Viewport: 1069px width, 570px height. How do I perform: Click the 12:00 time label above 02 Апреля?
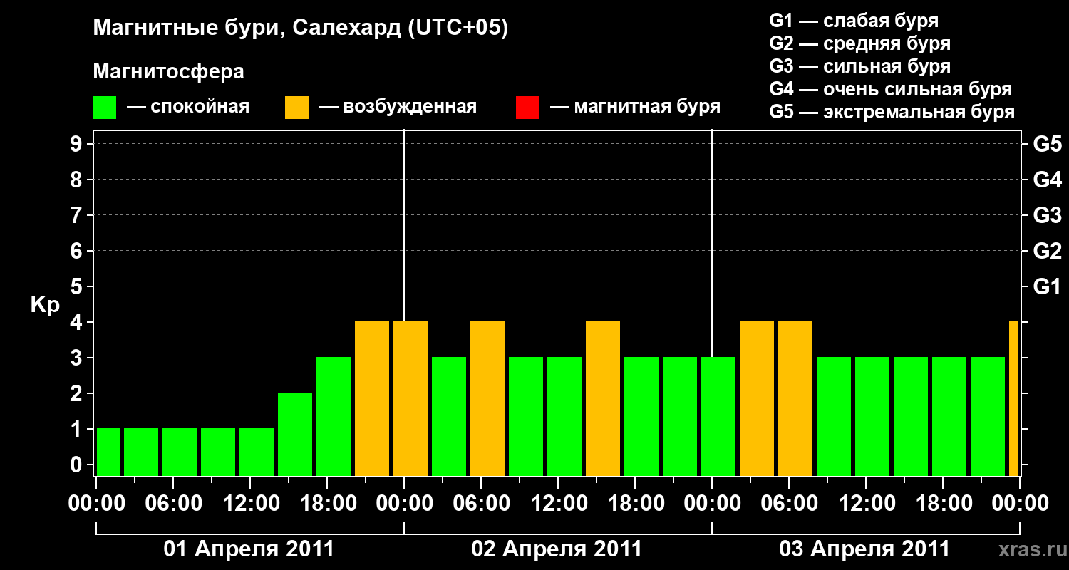tap(558, 504)
